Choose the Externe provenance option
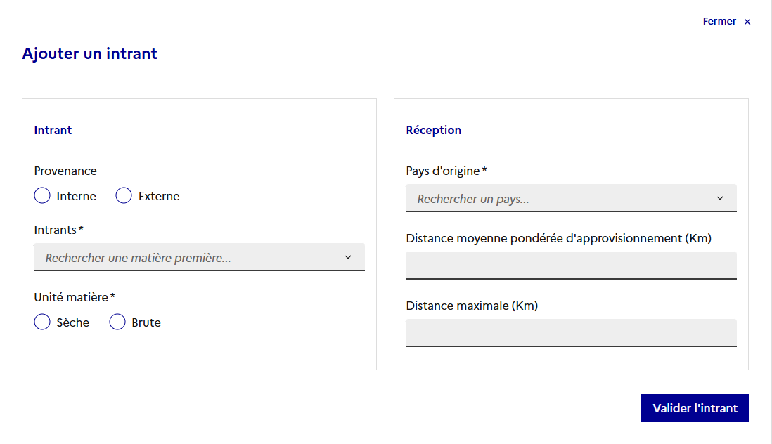Image resolution: width=772 pixels, height=444 pixels. coord(124,196)
